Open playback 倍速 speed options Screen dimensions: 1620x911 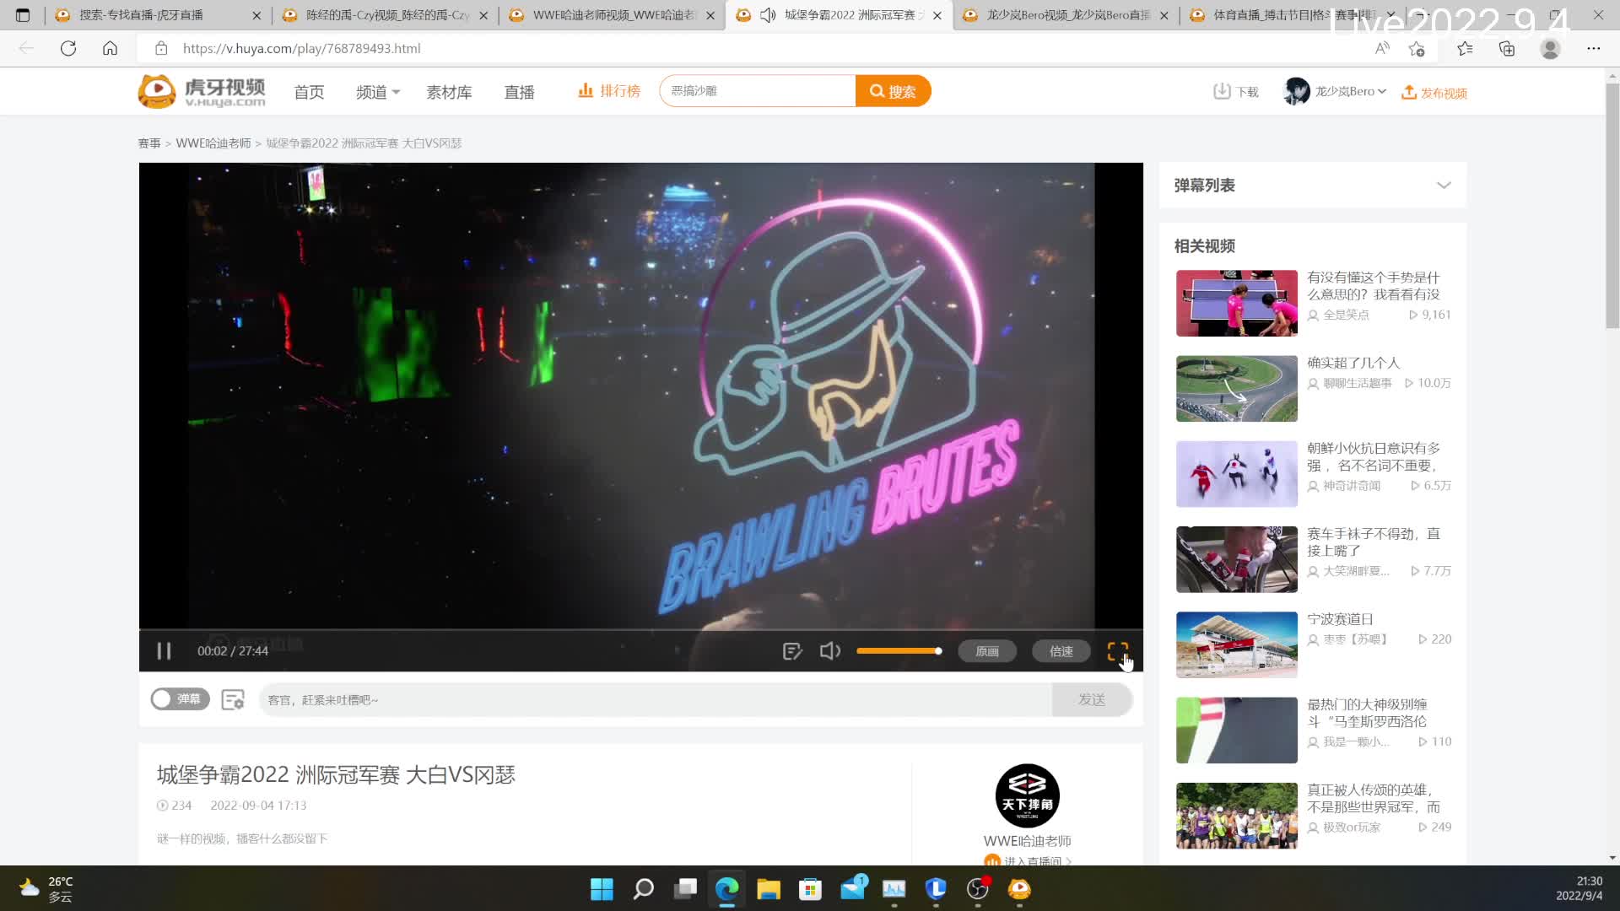[x=1061, y=651]
